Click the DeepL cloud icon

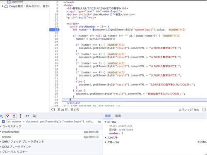[x=6, y=6]
